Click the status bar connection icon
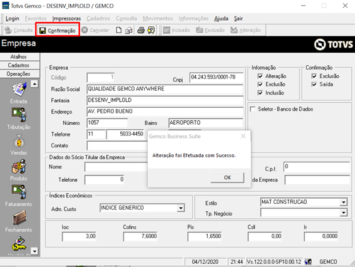Image resolution: width=355 pixels, height=267 pixels. point(308,262)
